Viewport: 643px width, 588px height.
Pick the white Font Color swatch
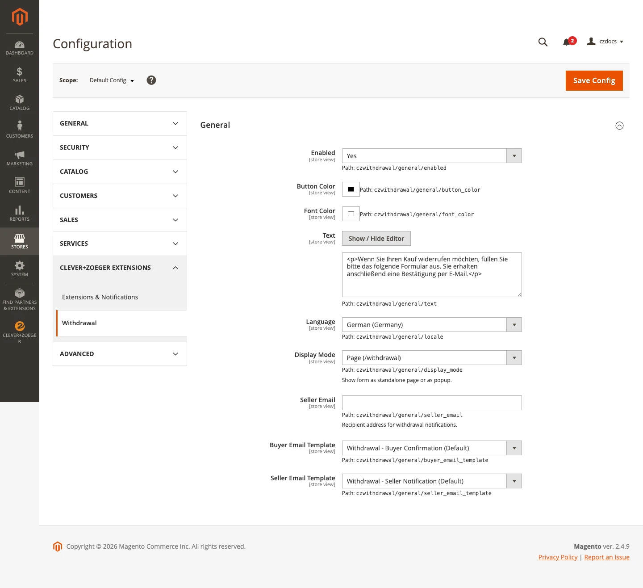pos(351,214)
